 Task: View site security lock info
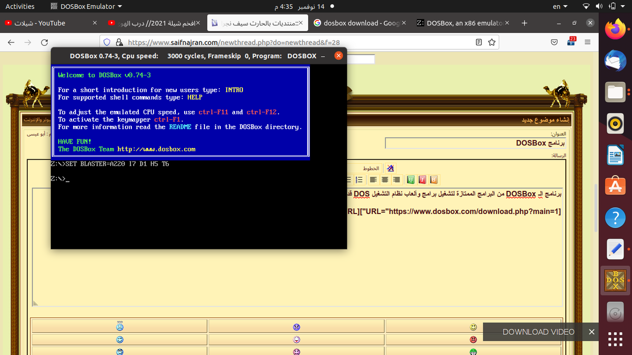119,42
